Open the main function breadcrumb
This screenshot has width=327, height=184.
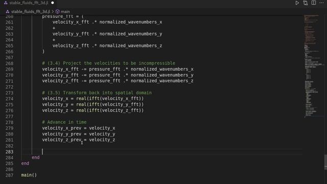click(65, 11)
